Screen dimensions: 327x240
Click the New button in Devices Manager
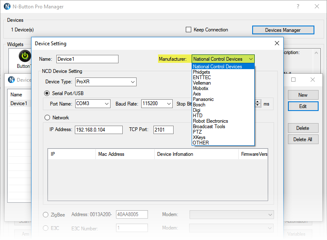click(x=303, y=95)
